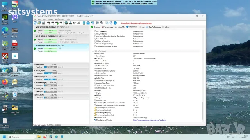This screenshot has width=250, height=140.
Task: Toggle the Hybrid Information checkbox
Action: [x=95, y=41]
